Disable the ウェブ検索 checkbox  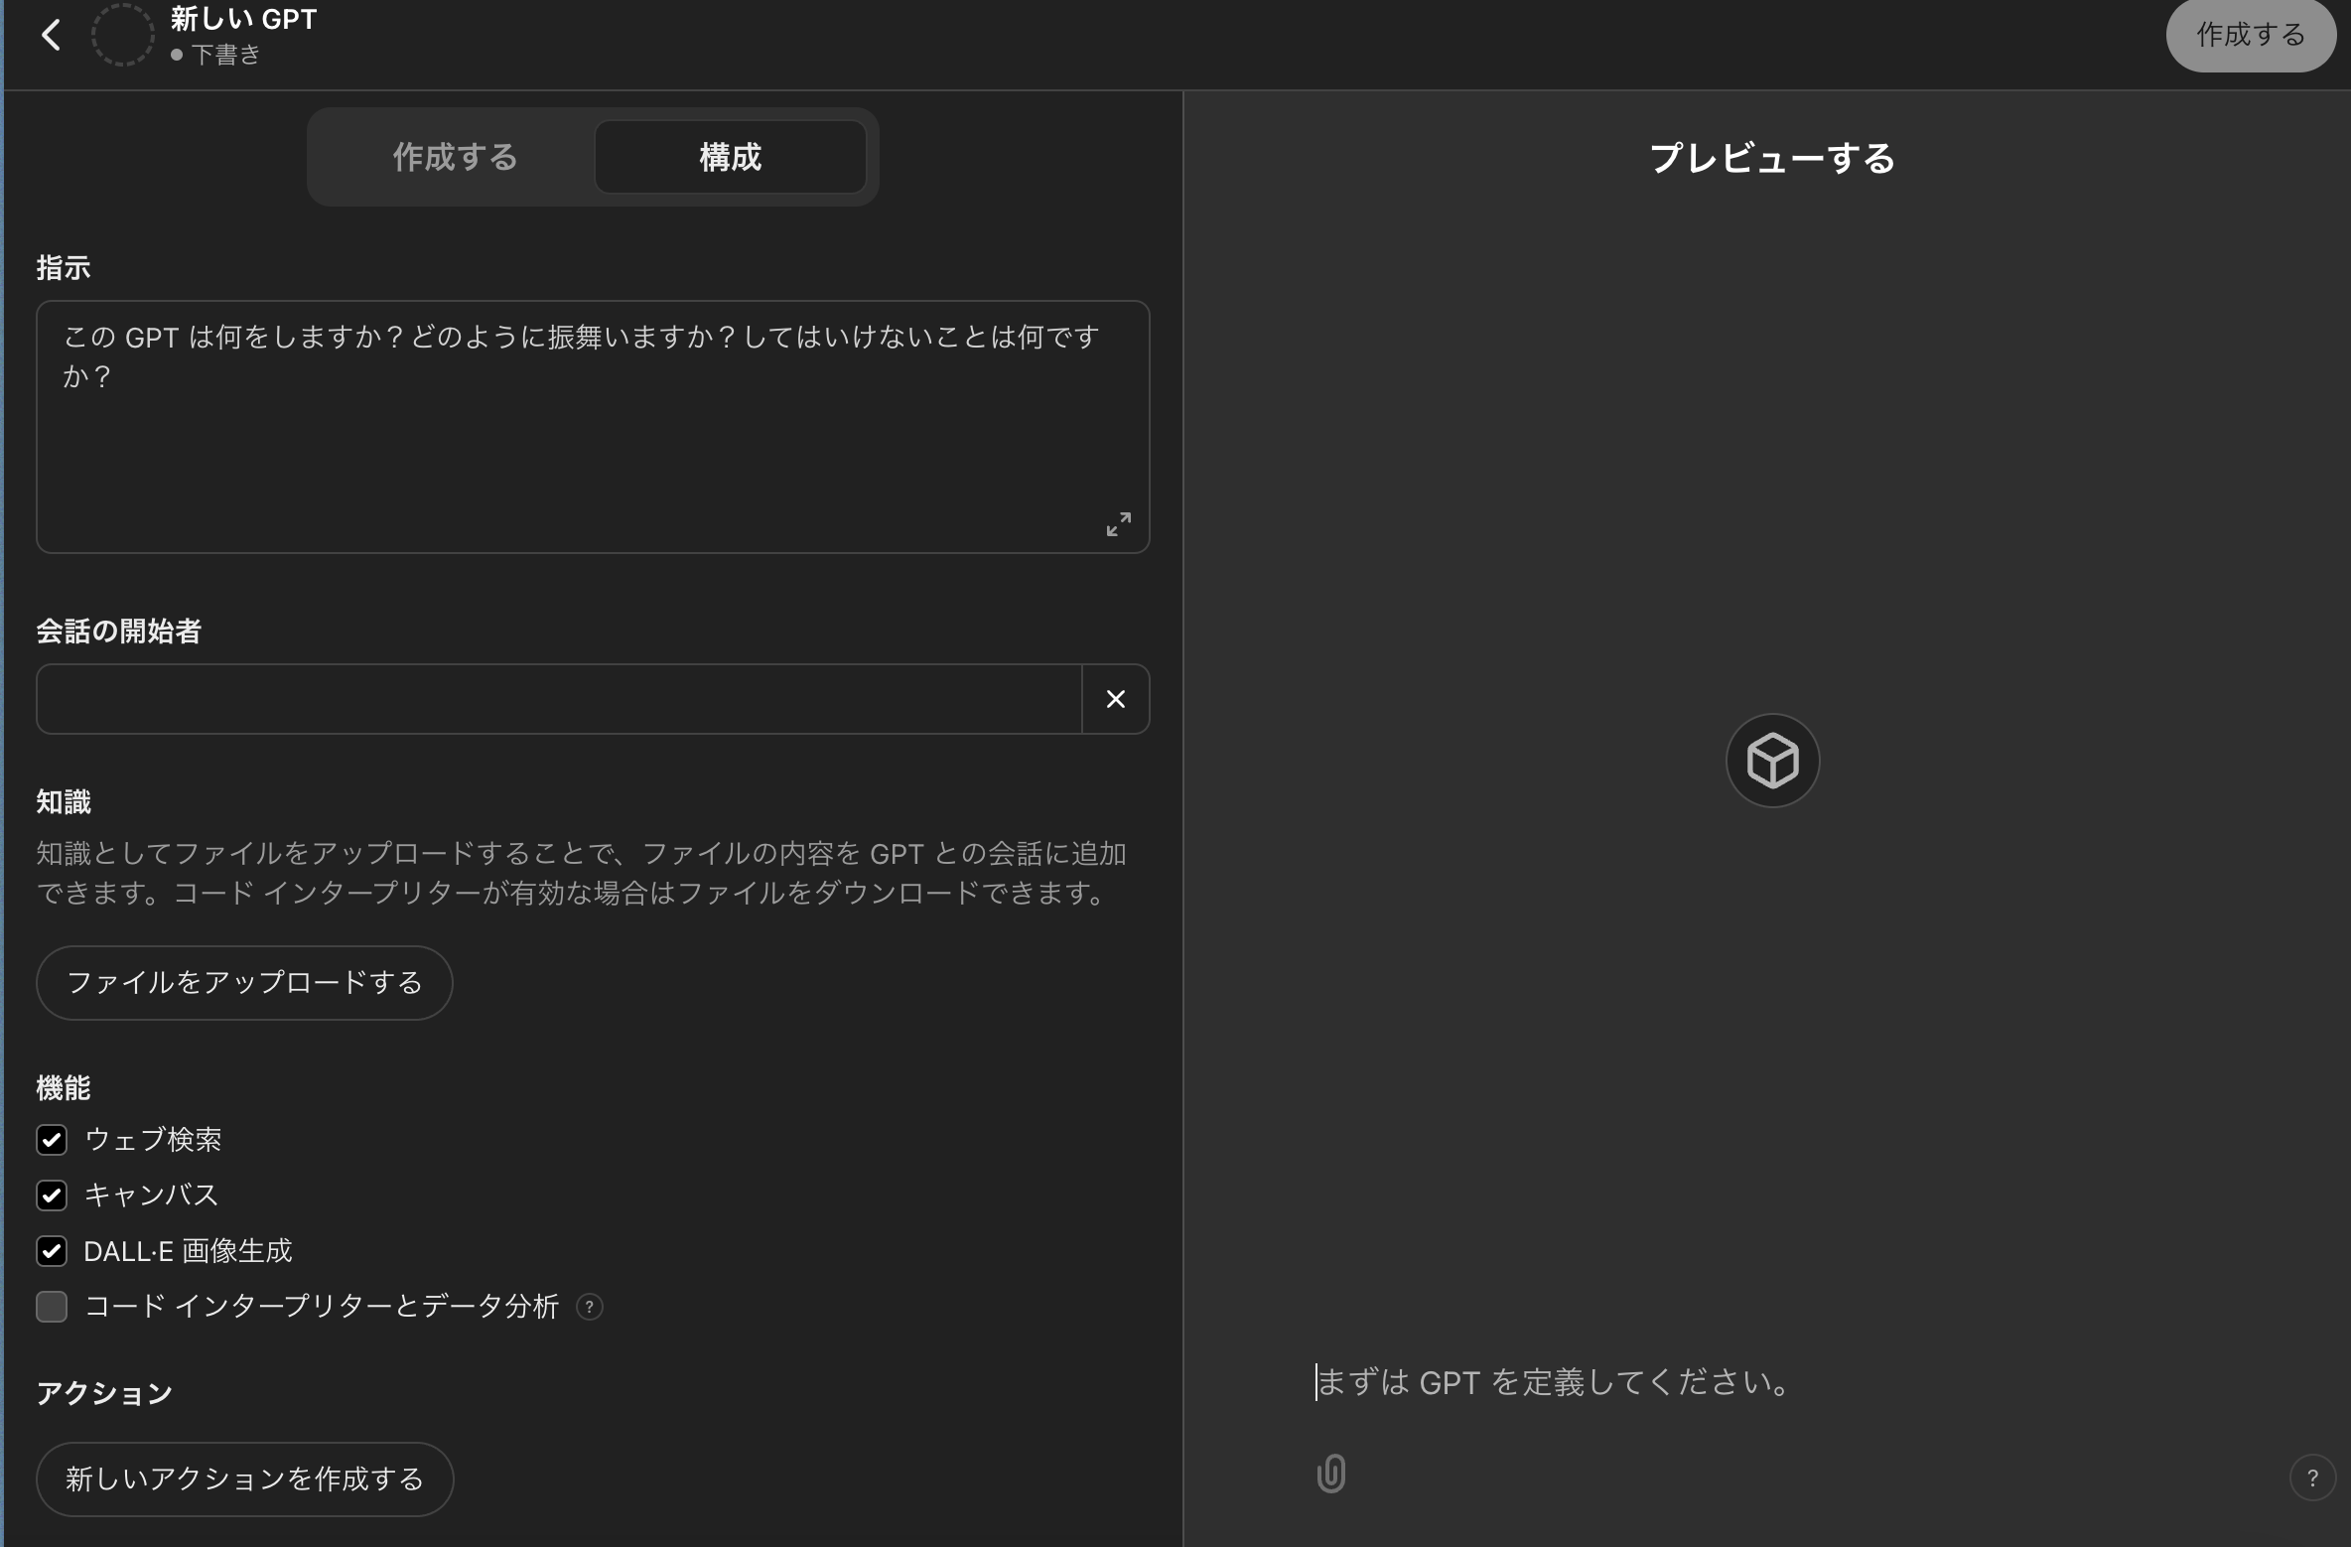point(52,1140)
